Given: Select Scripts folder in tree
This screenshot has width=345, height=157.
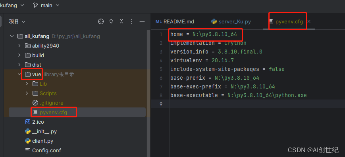Looking at the screenshot, I should click(48, 93).
